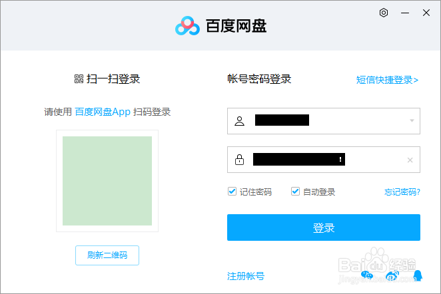
Task: Toggle the 记住密码 checkbox
Action: pyautogui.click(x=232, y=192)
